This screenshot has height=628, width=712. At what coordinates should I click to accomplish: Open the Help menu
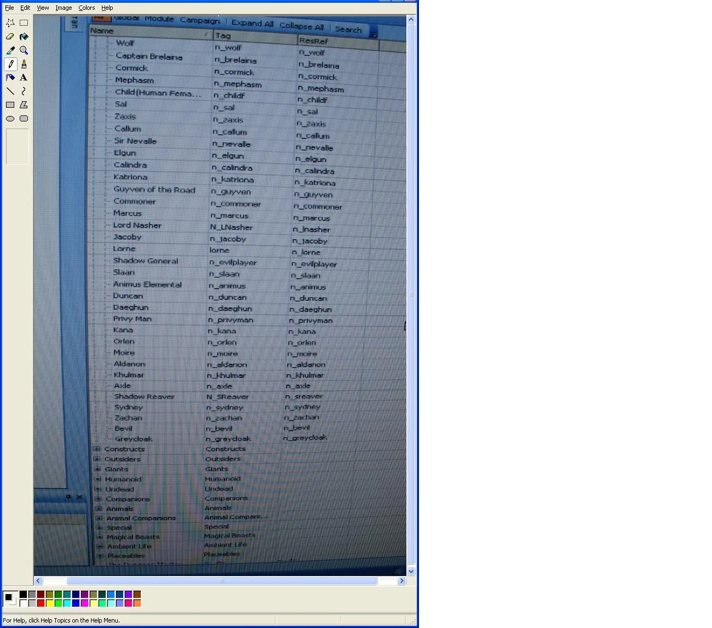[107, 8]
